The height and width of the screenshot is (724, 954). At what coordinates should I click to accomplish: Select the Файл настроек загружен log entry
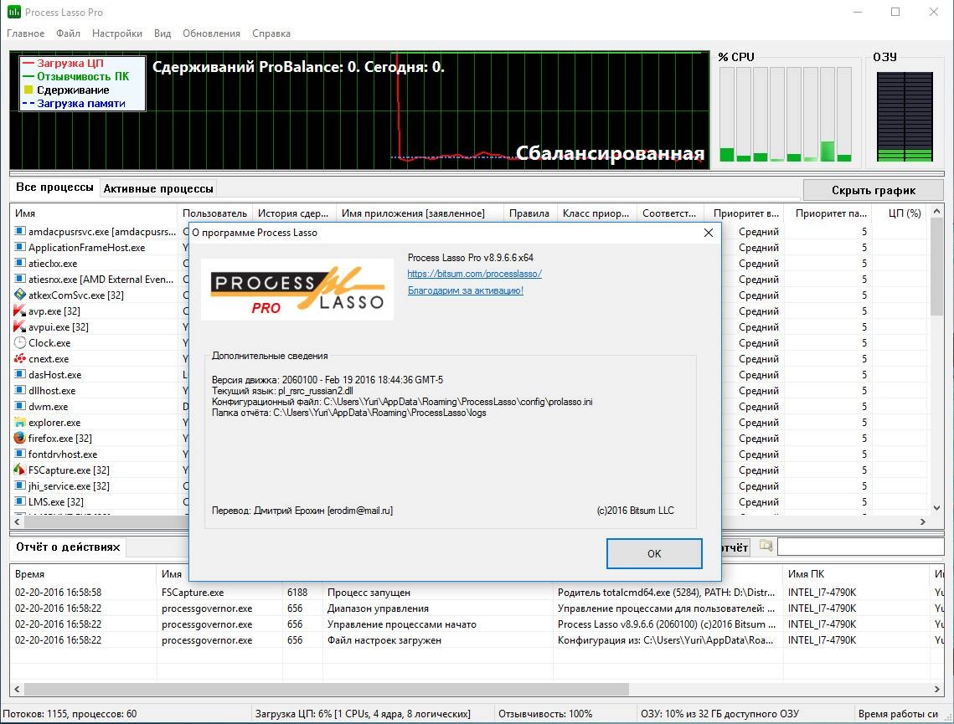[x=477, y=640]
